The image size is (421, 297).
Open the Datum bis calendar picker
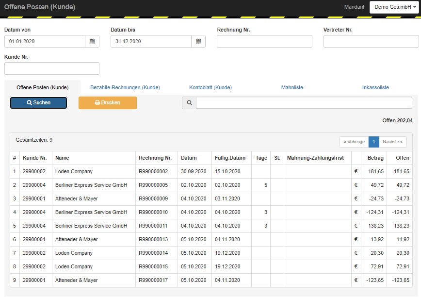(x=198, y=41)
